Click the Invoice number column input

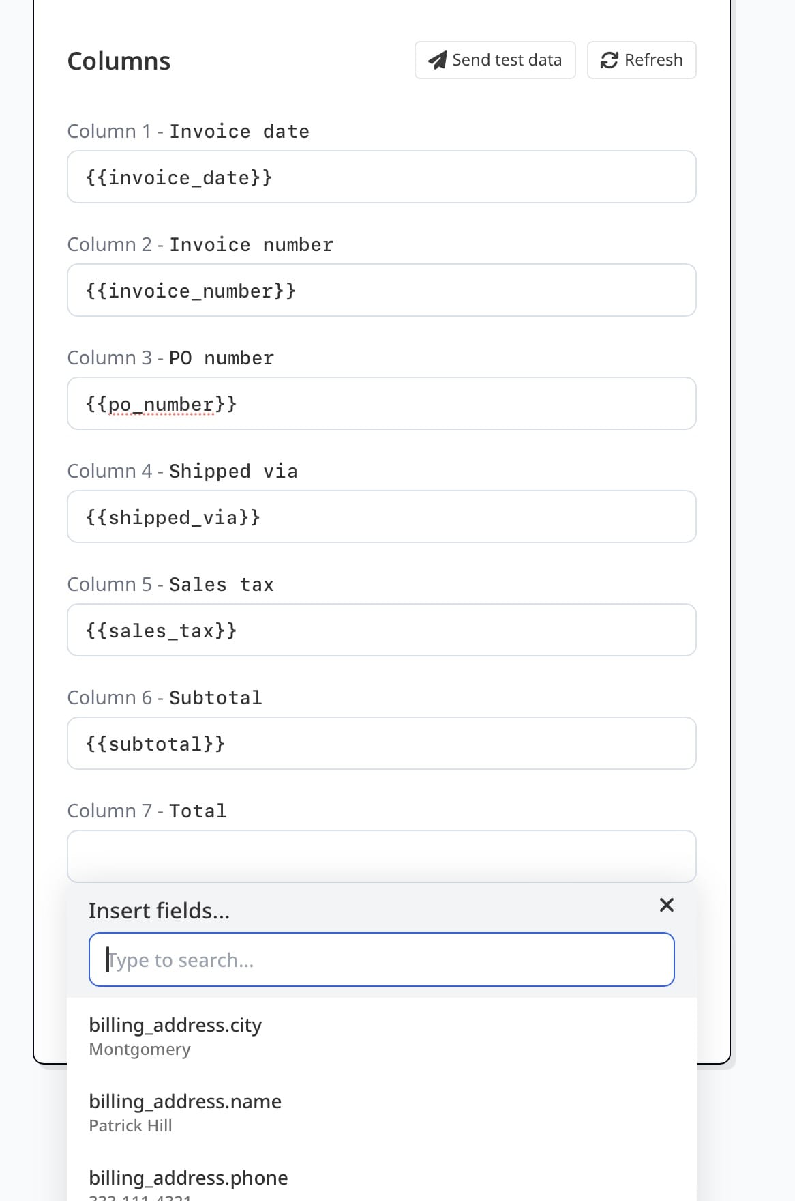(381, 291)
